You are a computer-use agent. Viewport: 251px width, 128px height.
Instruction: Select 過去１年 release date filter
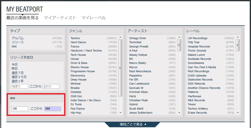click(17, 81)
